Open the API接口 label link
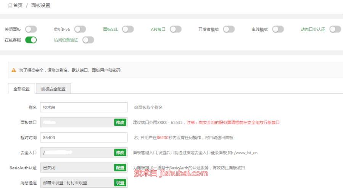This screenshot has height=190, width=343. click(x=158, y=29)
